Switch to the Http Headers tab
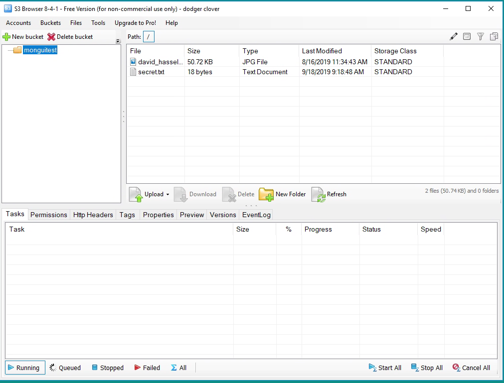The width and height of the screenshot is (504, 383). coord(93,215)
